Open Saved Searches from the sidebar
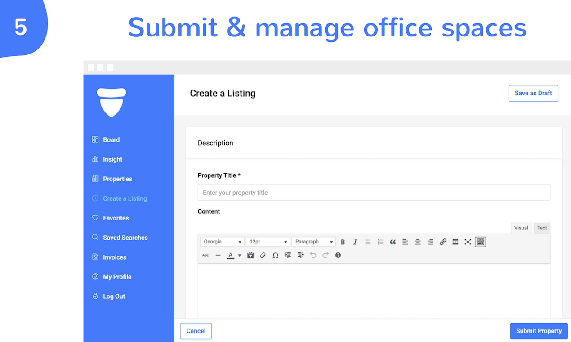 [x=125, y=238]
